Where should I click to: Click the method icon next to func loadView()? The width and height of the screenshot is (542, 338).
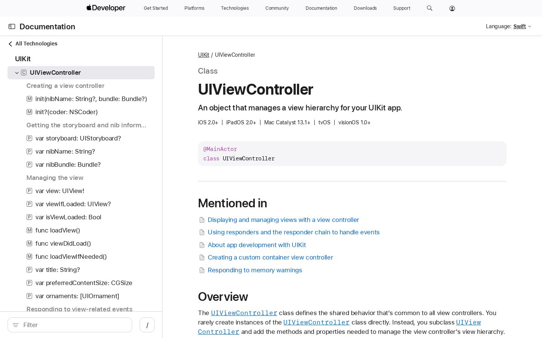[x=29, y=230]
